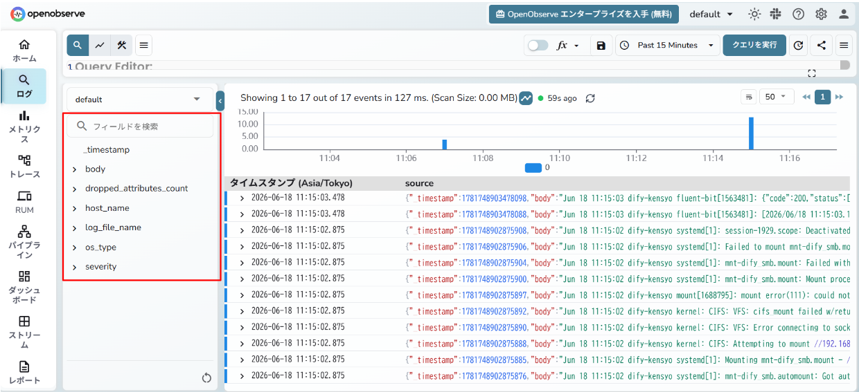Expand the log row with timestamp ending 875876

point(242,376)
